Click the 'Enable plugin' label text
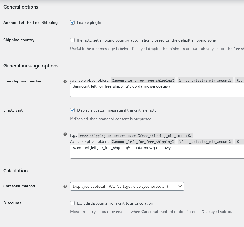The width and height of the screenshot is (244, 227). pyautogui.click(x=89, y=23)
